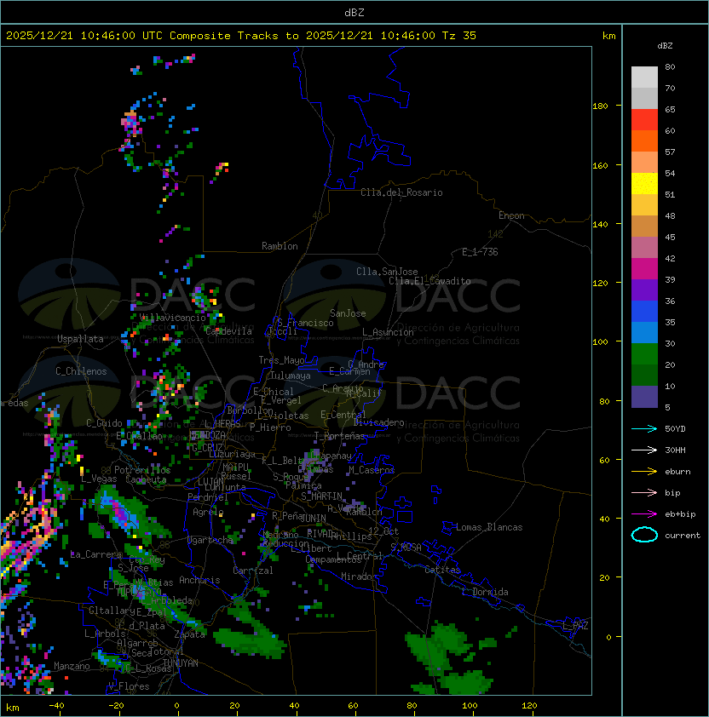
Task: Click the 'Catitas' map label
Action: (x=442, y=570)
